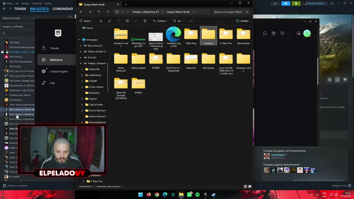Expand the Ocio (E:) drive node

81,57
